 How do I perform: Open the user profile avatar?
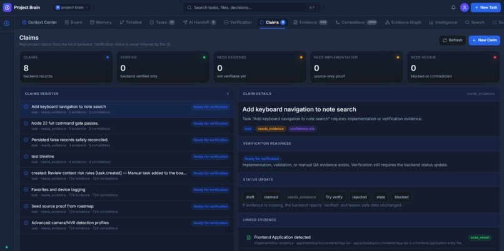pos(464,7)
